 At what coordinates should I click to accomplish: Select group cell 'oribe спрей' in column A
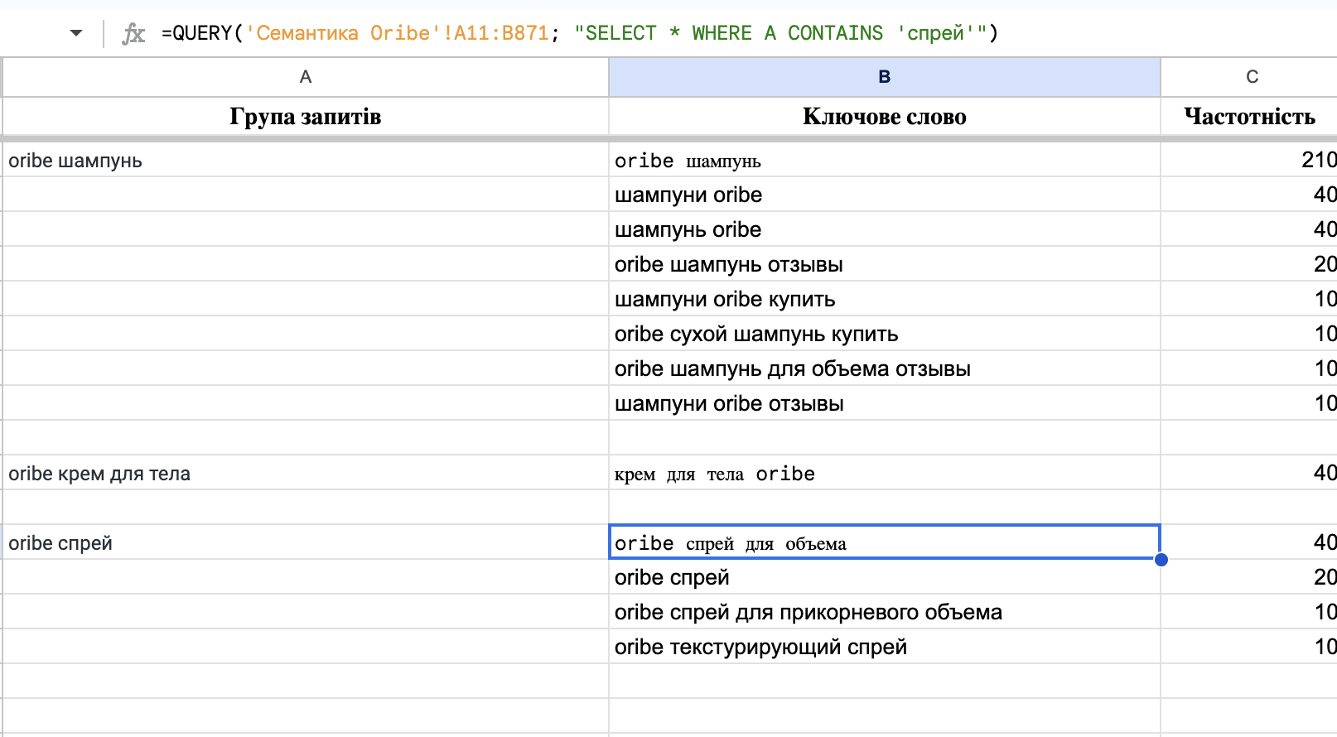(x=306, y=542)
